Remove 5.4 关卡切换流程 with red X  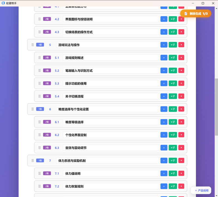[181, 96]
